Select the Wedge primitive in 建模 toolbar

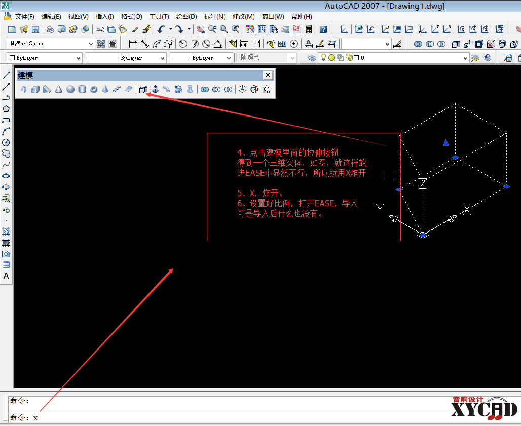[x=47, y=89]
